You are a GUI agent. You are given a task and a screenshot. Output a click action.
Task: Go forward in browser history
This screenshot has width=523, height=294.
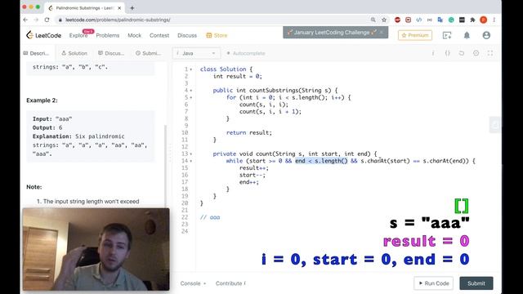click(36, 20)
